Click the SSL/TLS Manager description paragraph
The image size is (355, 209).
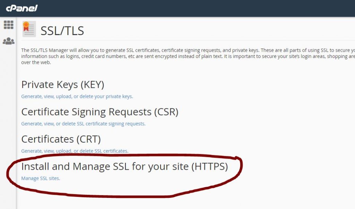pyautogui.click(x=188, y=56)
